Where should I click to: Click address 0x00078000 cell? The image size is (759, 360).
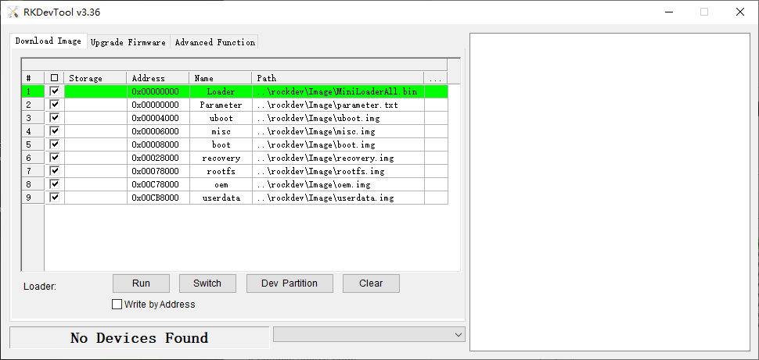158,171
